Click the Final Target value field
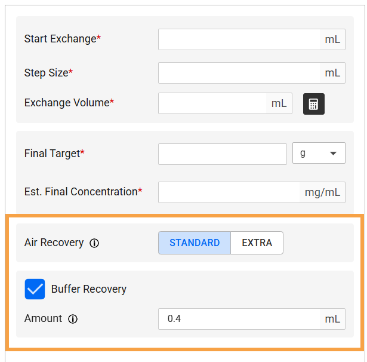Image resolution: width=367 pixels, height=362 pixels. [222, 154]
